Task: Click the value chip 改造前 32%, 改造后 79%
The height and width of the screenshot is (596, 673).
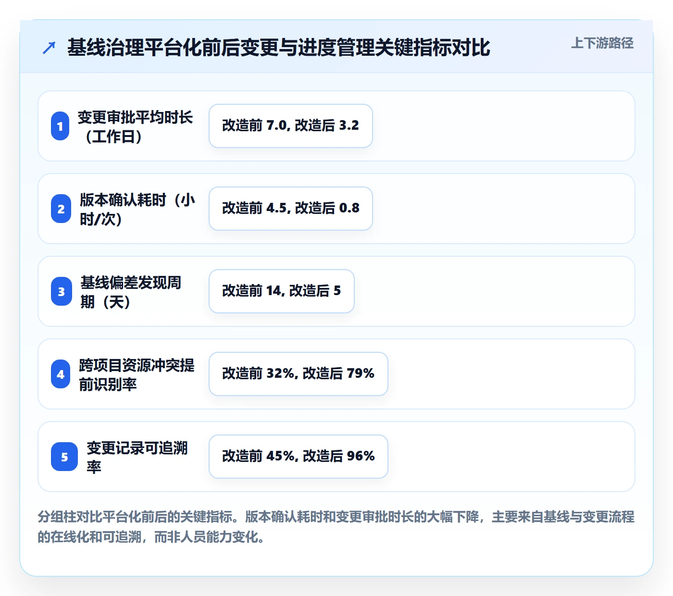Action: 299,374
